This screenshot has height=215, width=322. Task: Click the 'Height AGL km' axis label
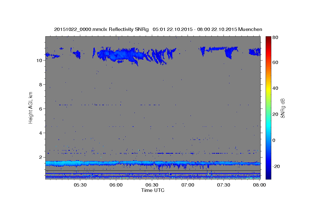[31, 107]
